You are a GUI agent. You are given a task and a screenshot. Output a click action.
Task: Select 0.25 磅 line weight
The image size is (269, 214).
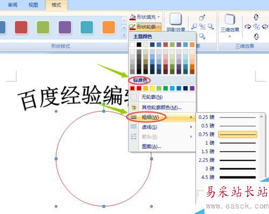coord(228,117)
